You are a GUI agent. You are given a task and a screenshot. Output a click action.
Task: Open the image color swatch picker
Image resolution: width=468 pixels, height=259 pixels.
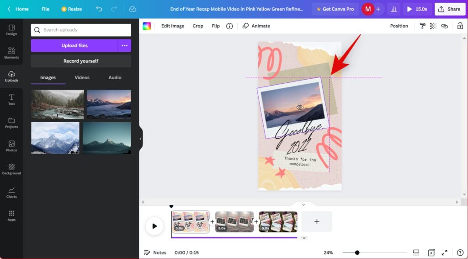(x=147, y=26)
